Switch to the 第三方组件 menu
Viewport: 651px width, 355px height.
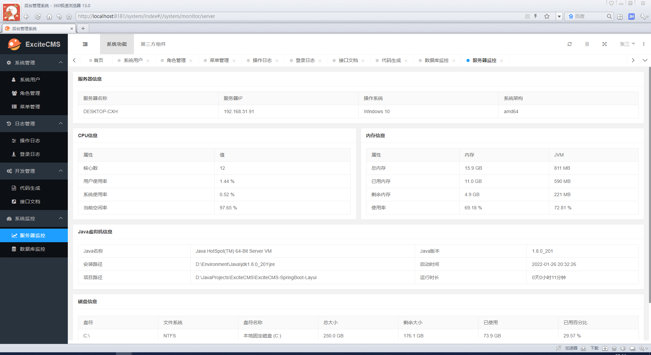click(153, 44)
